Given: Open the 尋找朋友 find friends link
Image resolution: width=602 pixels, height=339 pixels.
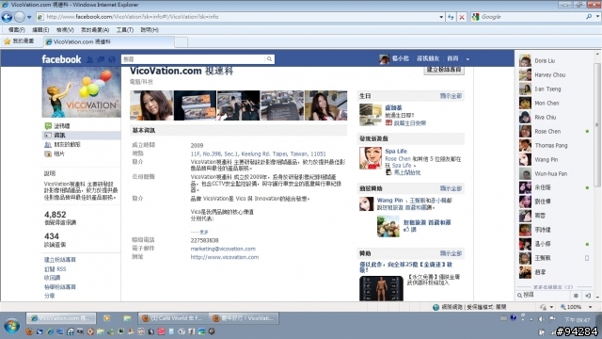Looking at the screenshot, I should click(x=428, y=58).
